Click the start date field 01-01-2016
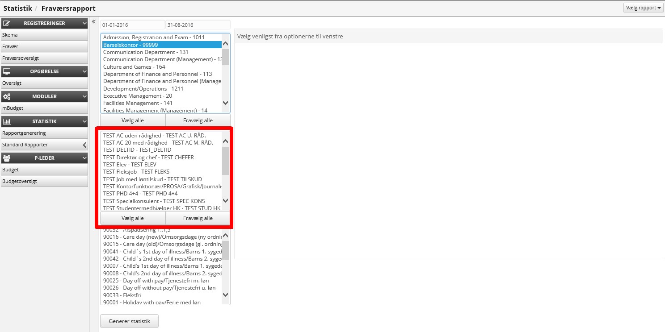The width and height of the screenshot is (665, 332). point(132,25)
